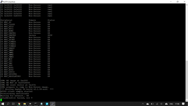The width and height of the screenshot is (188, 106).
Task: Launch Google Chrome from the taskbar
Action: (x=19, y=104)
